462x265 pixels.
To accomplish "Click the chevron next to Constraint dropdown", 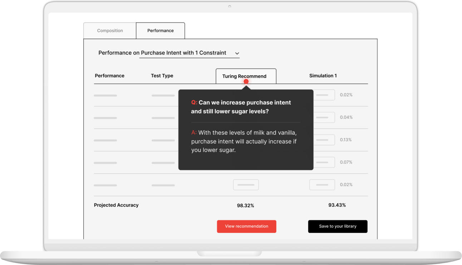I will point(237,53).
